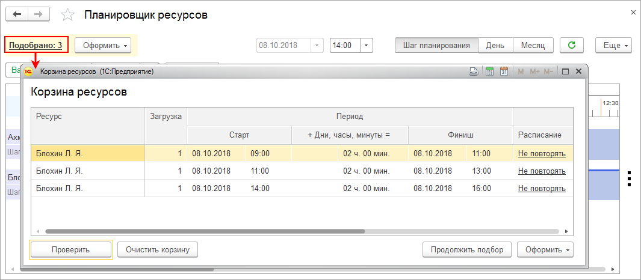Switch view to Шаг планирования
Viewport: 641px width, 280px height.
tap(436, 45)
